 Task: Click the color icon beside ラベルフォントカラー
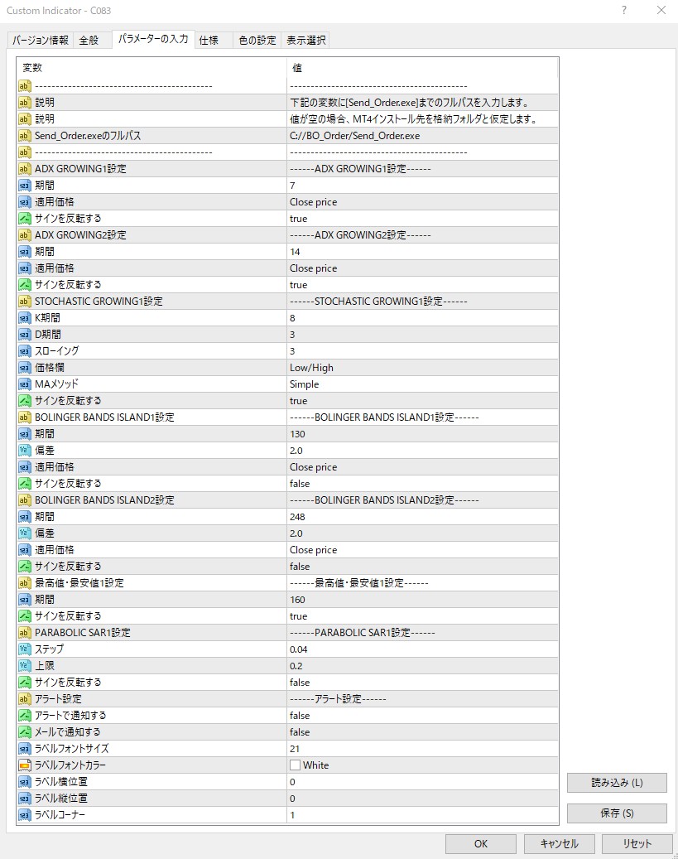click(x=25, y=765)
